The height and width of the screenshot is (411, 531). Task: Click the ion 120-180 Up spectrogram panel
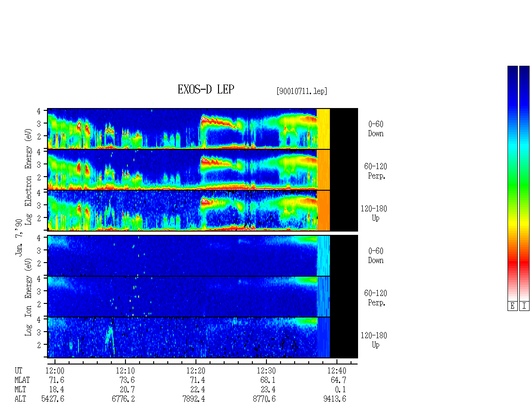coord(203,338)
